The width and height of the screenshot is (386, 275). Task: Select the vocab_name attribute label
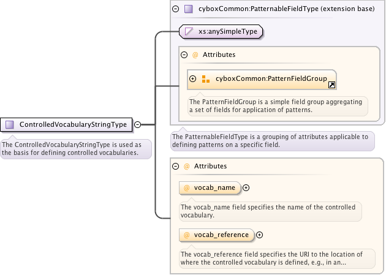[x=214, y=187]
